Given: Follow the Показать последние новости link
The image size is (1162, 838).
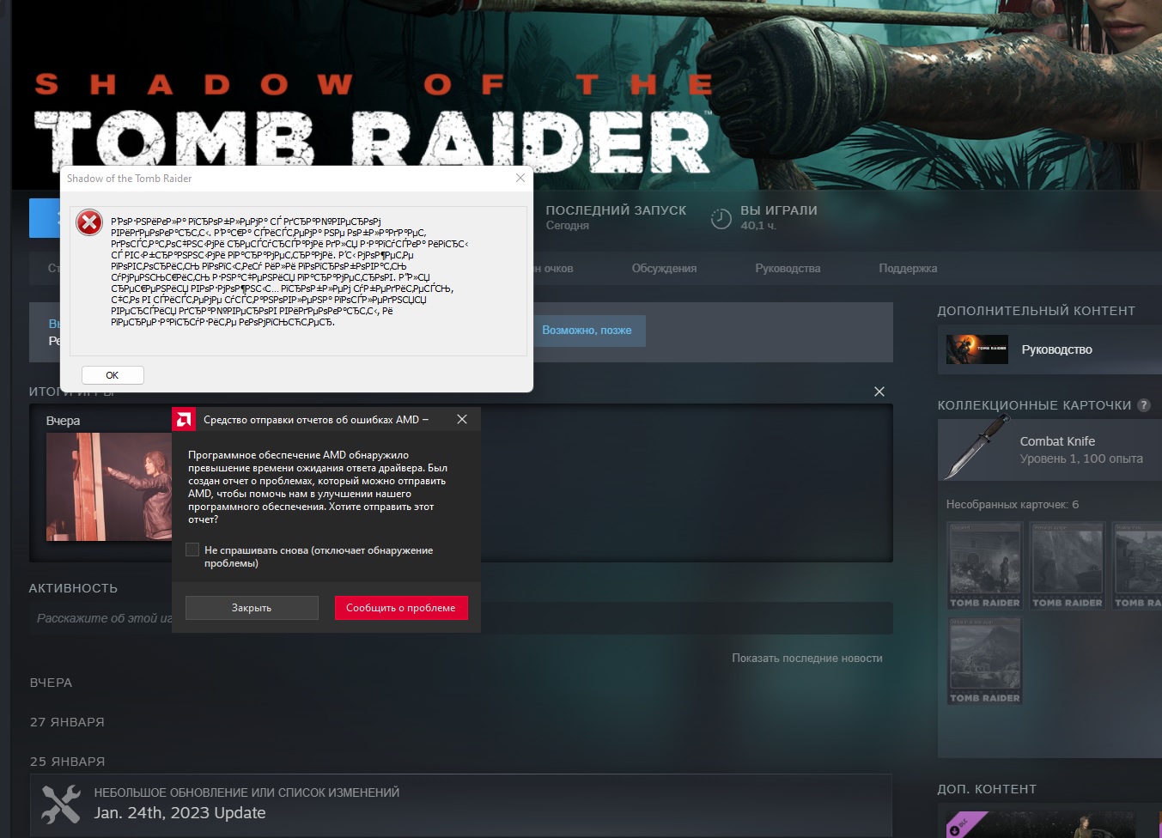Looking at the screenshot, I should (807, 659).
